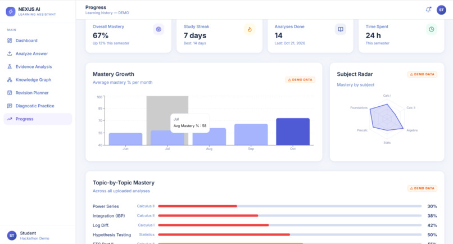This screenshot has height=244, width=453.
Task: Open the Dashboard page
Action: 38,40
